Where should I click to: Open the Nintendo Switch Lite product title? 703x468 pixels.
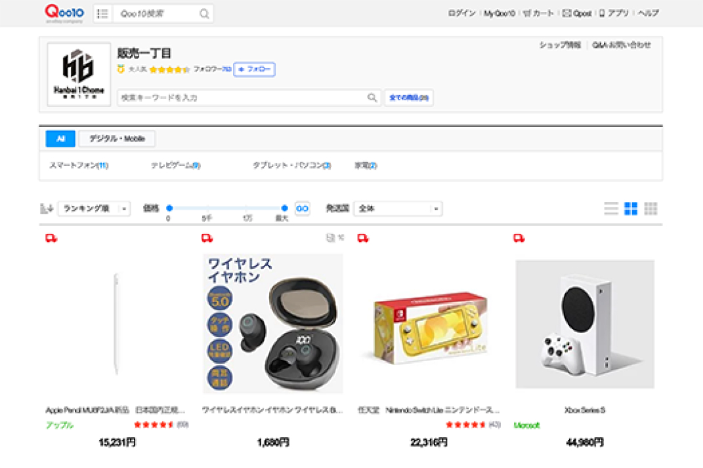[x=428, y=410]
